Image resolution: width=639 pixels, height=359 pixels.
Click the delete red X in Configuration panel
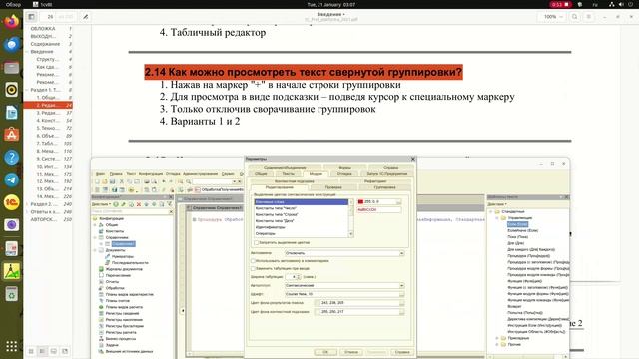coord(139,204)
